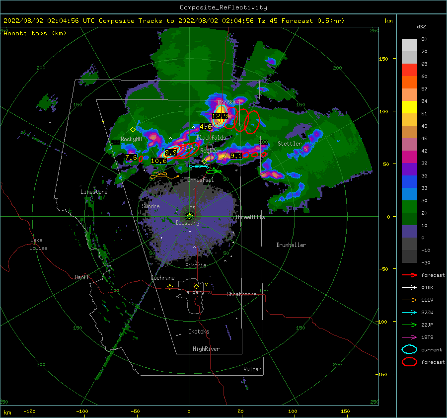Click the storm top label 12.9 near Ponoka

(x=220, y=116)
